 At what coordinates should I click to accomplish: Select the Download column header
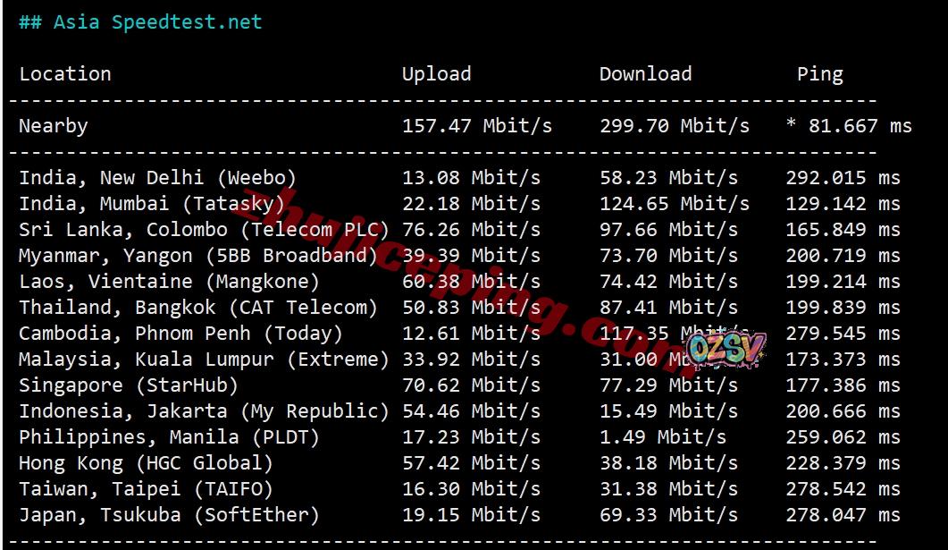point(646,74)
